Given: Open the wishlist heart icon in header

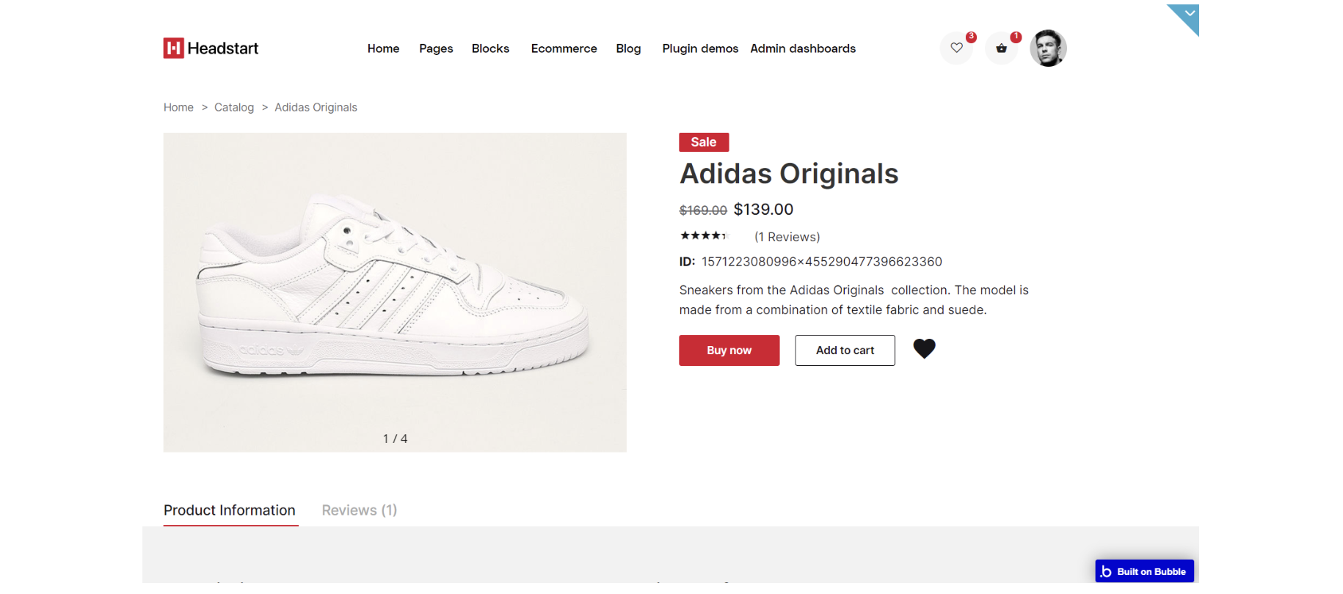Looking at the screenshot, I should pyautogui.click(x=956, y=48).
